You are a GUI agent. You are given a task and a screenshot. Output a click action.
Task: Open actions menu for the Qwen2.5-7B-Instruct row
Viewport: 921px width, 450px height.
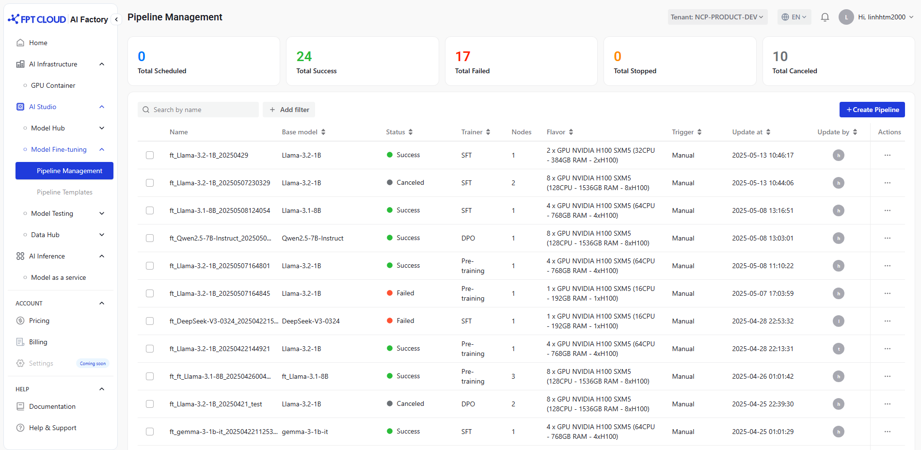[887, 238]
